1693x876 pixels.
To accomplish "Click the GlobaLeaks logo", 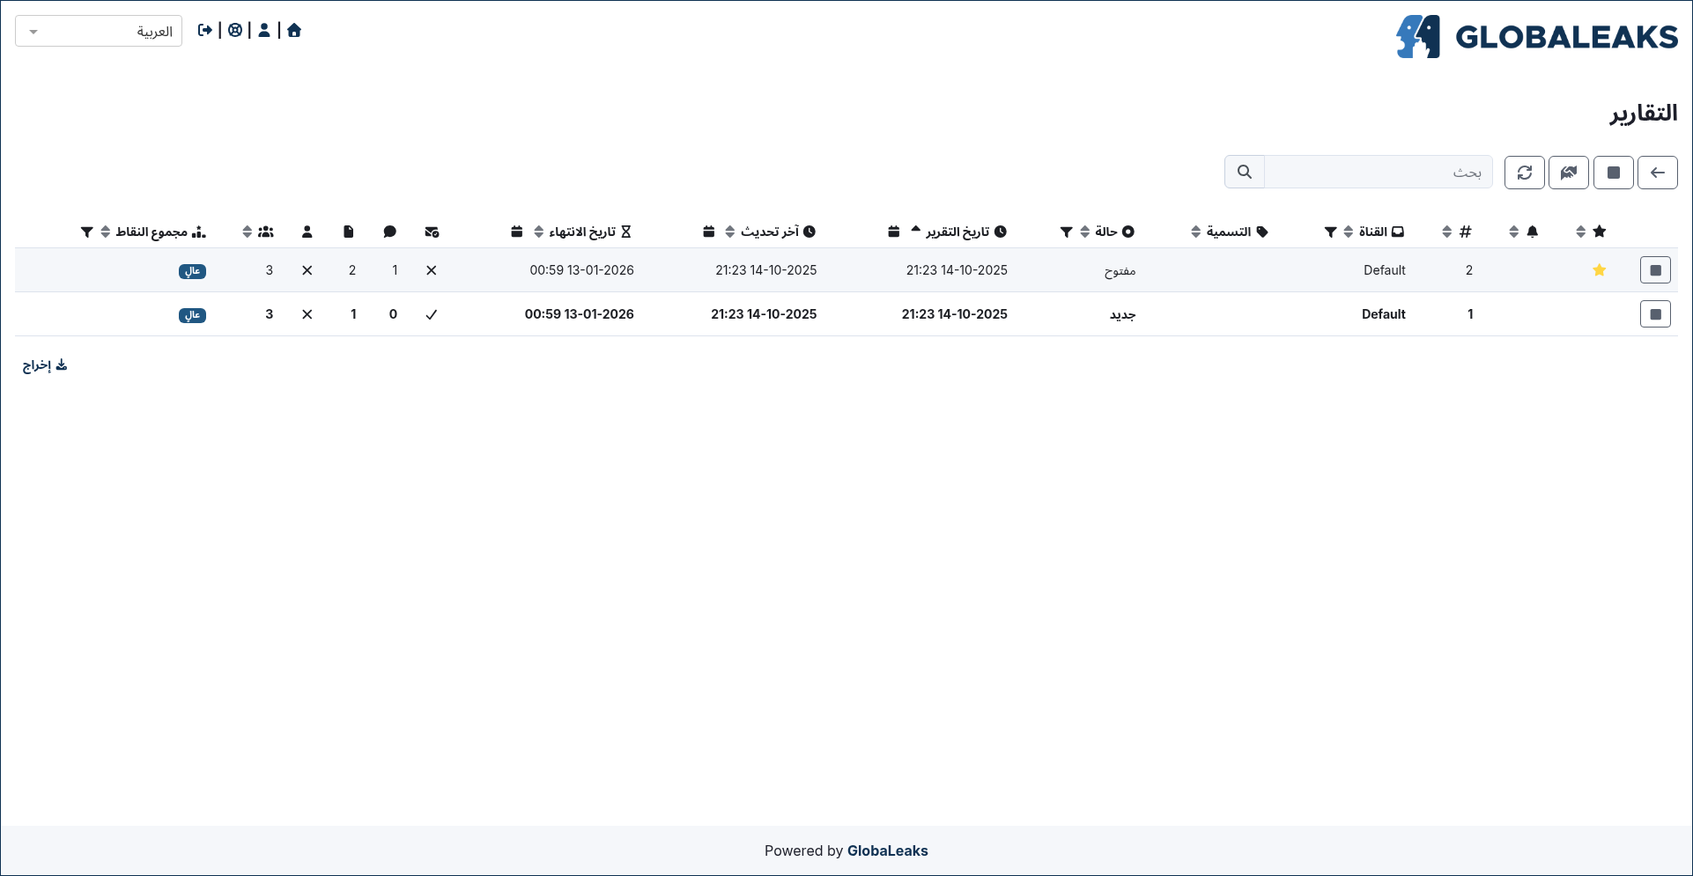I will pyautogui.click(x=1537, y=37).
